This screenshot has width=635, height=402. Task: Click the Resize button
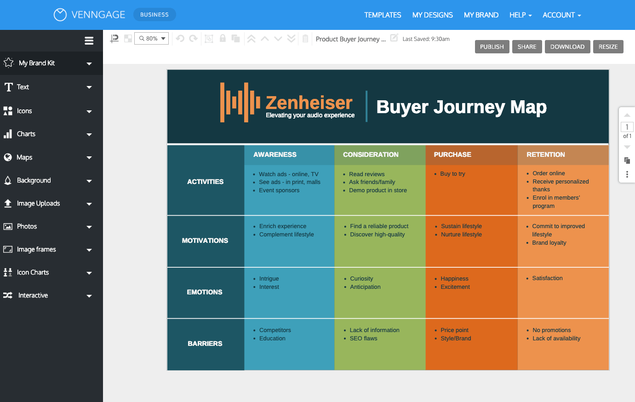tap(608, 47)
